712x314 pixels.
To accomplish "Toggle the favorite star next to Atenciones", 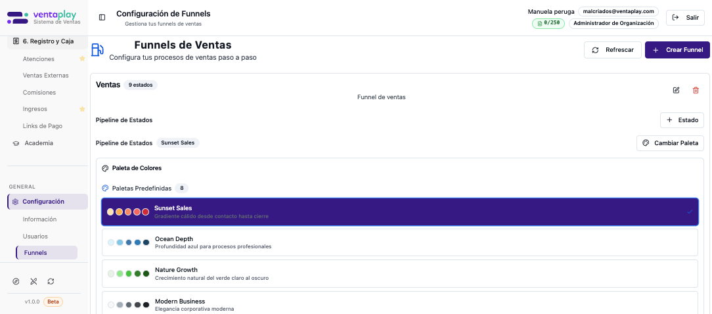I will click(82, 58).
